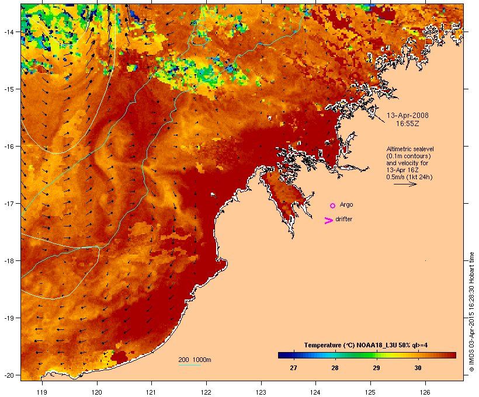Click longitude label 124

315,392
